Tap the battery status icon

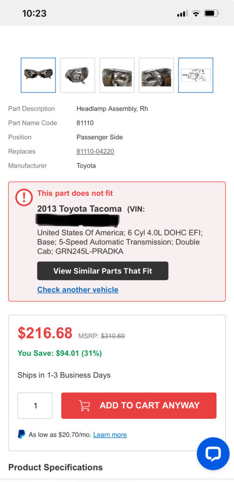pyautogui.click(x=211, y=13)
